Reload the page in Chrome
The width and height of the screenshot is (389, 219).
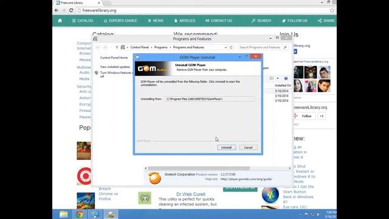71,10
